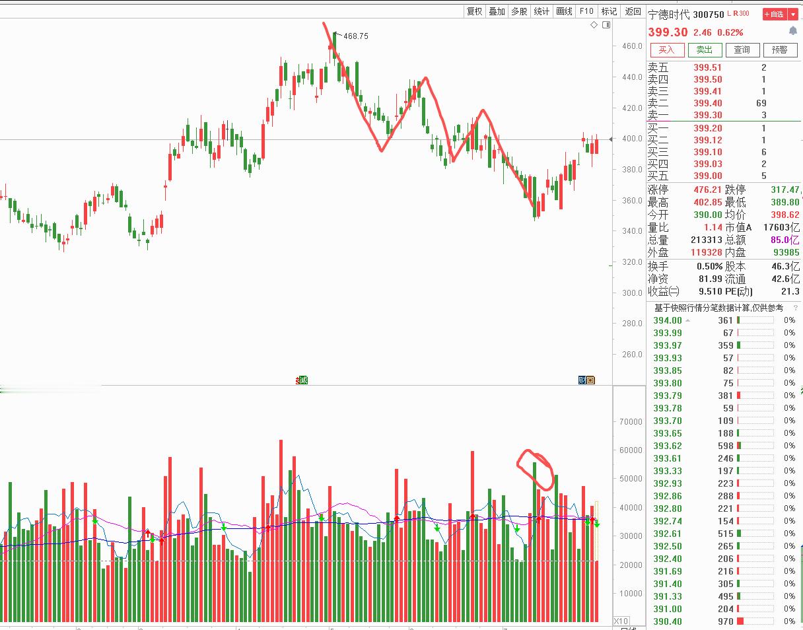The image size is (803, 630).
Task: Click the 今开 value 390.00
Action: click(x=707, y=215)
